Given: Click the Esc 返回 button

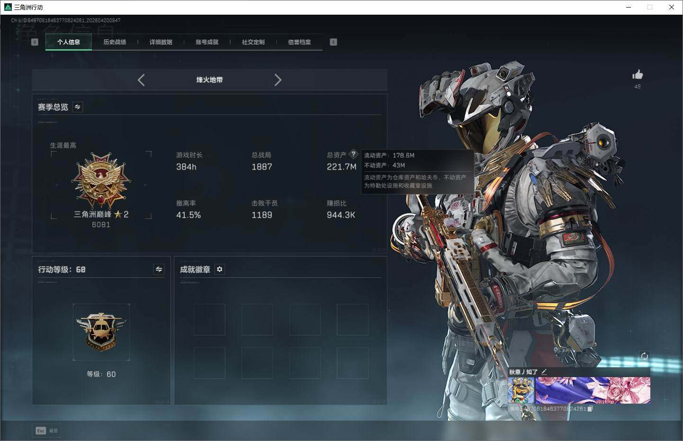Looking at the screenshot, I should [46, 431].
